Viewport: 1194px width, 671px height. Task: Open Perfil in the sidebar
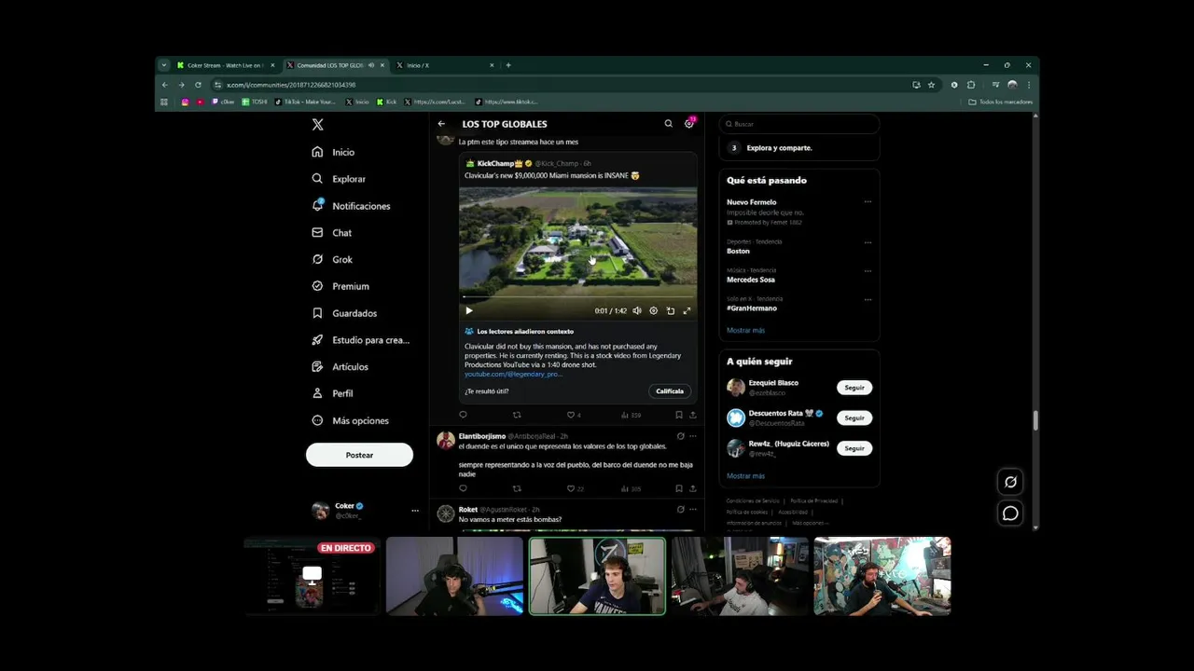333,393
